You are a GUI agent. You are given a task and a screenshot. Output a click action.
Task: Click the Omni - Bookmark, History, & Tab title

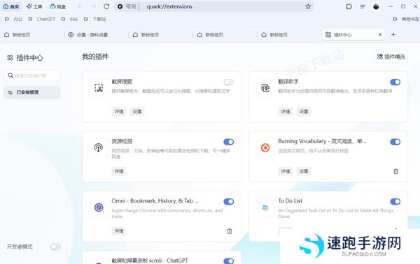coord(155,201)
